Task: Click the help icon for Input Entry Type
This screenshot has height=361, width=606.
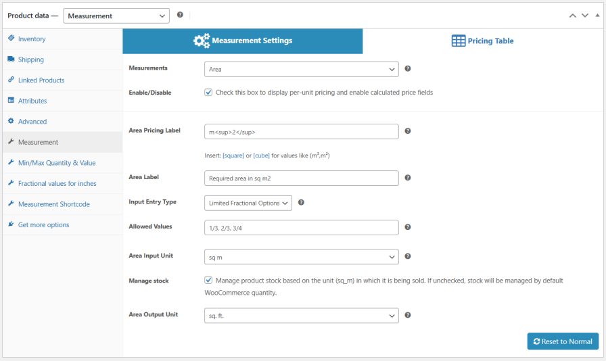Action: pos(301,203)
